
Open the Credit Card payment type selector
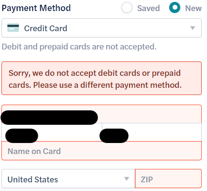101,28
